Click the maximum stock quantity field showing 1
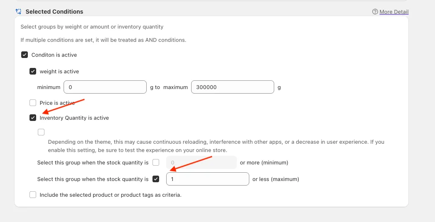 (207, 179)
